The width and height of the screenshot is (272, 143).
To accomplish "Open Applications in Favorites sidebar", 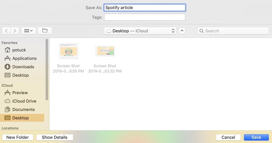I will (22, 58).
